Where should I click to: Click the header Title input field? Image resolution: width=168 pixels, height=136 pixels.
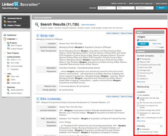tap(125, 8)
